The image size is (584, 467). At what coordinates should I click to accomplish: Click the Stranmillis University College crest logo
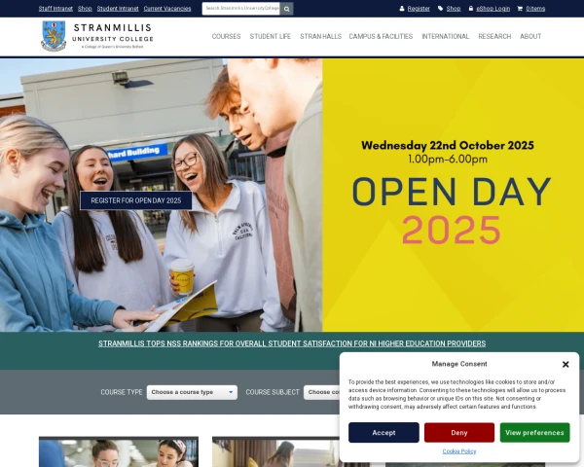(x=54, y=36)
